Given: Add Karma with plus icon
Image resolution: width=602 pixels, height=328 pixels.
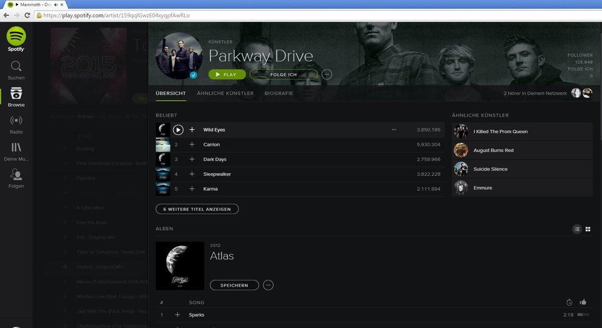Looking at the screenshot, I should [x=192, y=189].
